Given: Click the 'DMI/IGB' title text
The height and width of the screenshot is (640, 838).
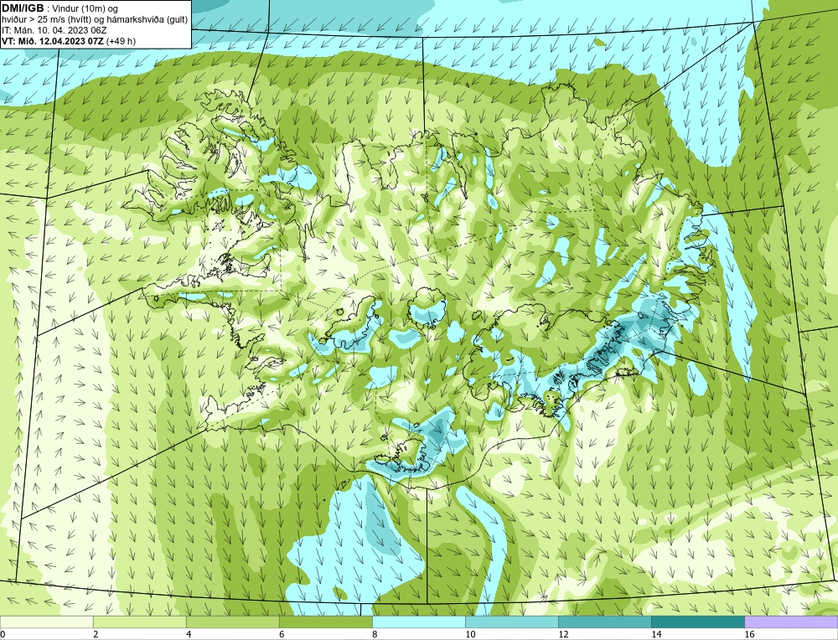Looking at the screenshot, I should 23,8.
